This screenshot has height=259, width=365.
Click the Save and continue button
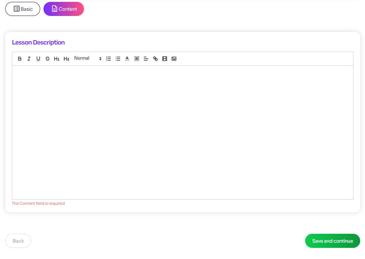click(332, 241)
